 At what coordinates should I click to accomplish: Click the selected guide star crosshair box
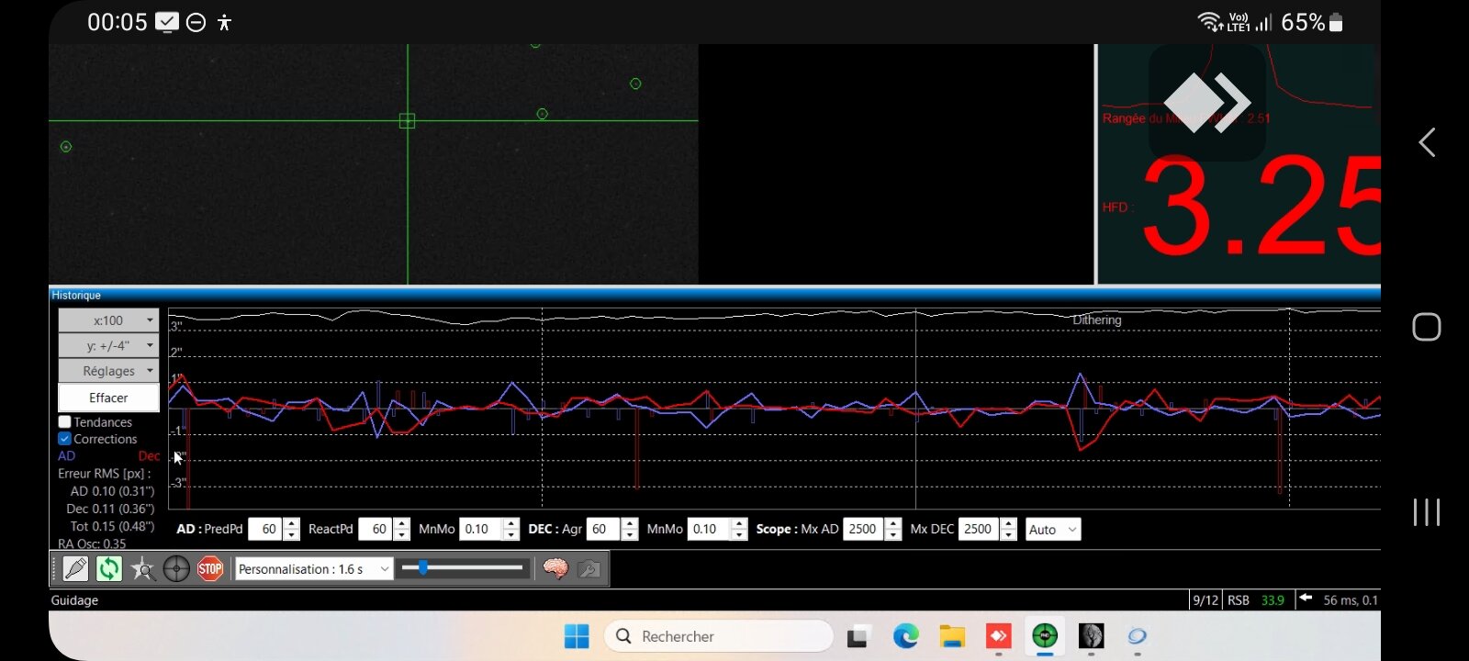point(408,121)
